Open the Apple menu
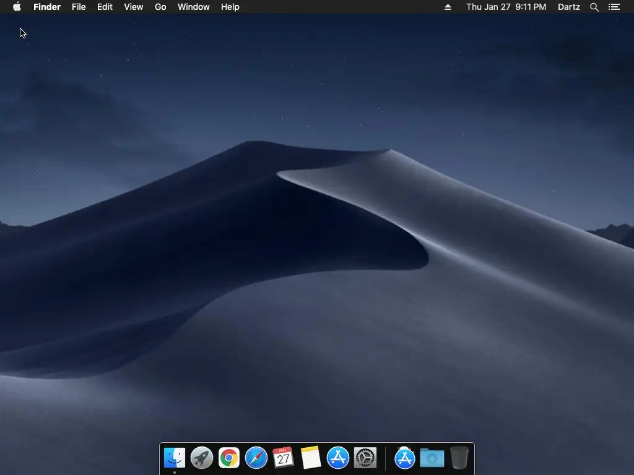The width and height of the screenshot is (634, 475). coord(17,7)
